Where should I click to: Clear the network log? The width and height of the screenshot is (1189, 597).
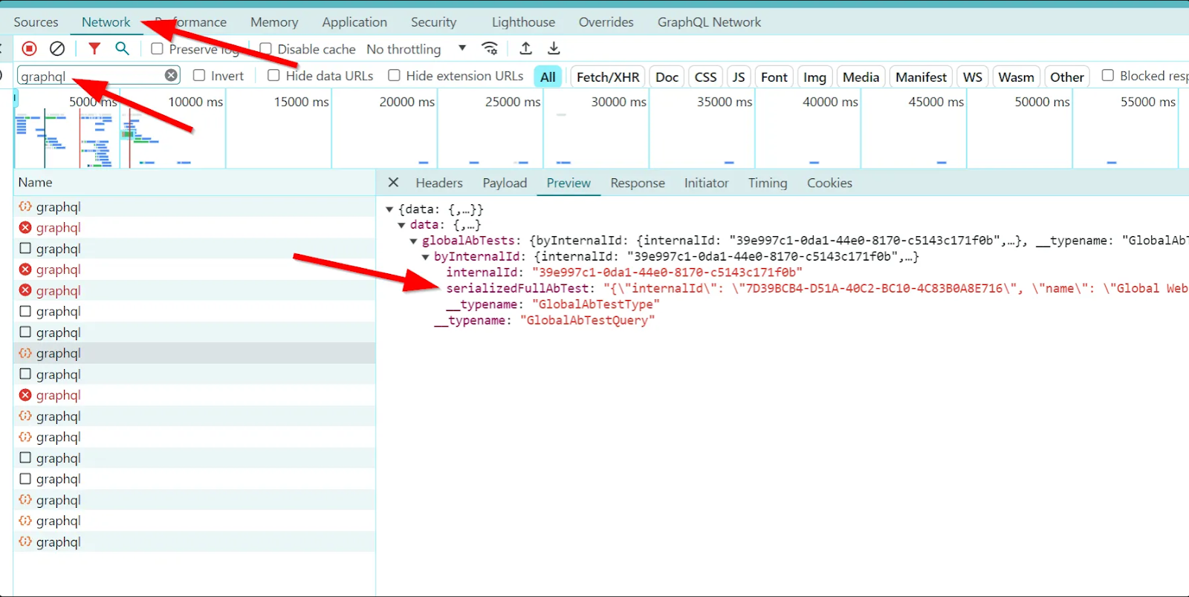tap(57, 49)
